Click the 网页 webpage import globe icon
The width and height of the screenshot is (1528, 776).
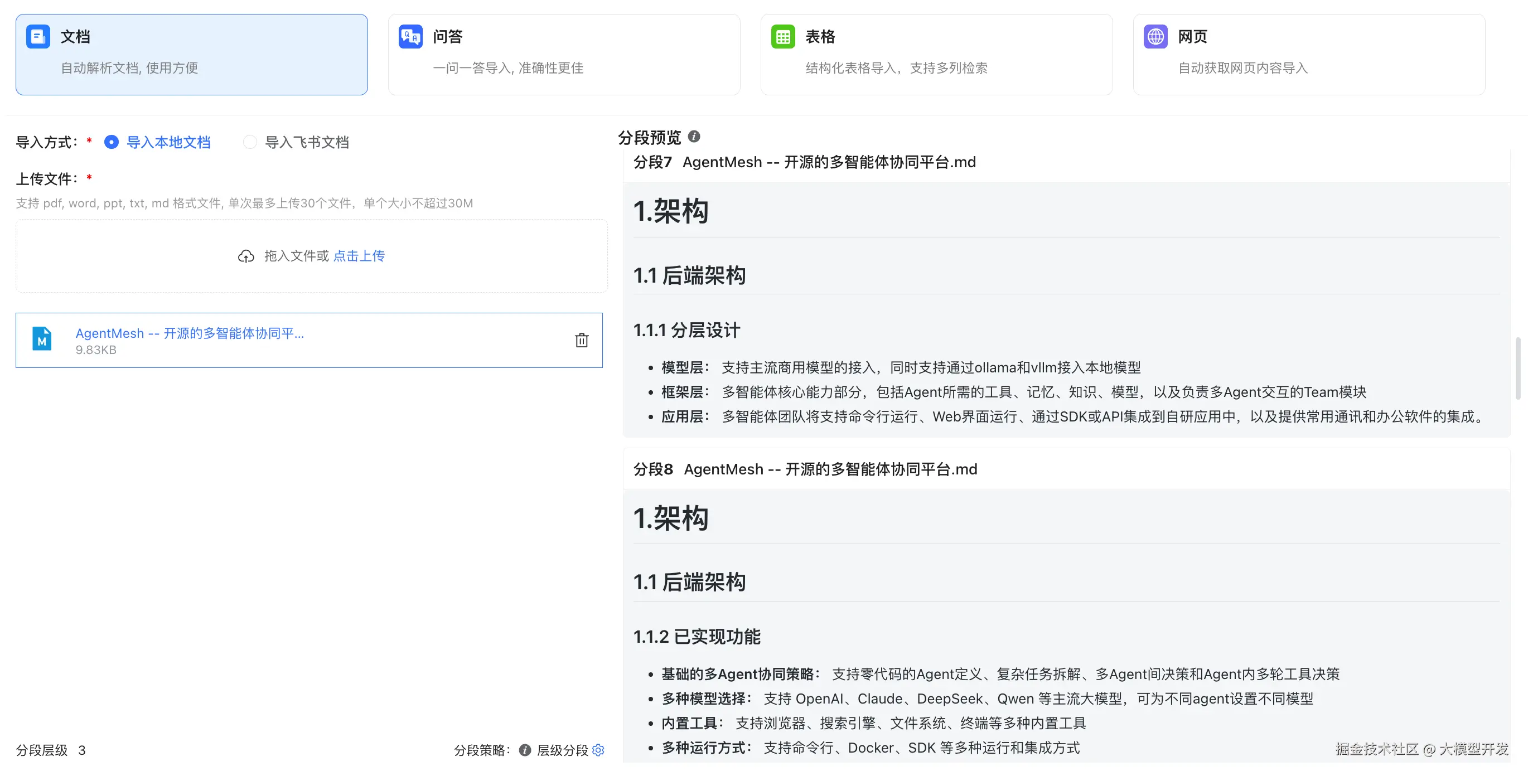click(x=1155, y=36)
